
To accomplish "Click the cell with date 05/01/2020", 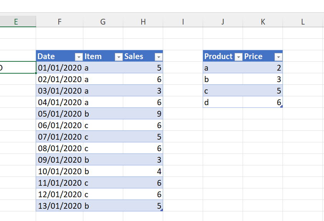I will pyautogui.click(x=60, y=114).
